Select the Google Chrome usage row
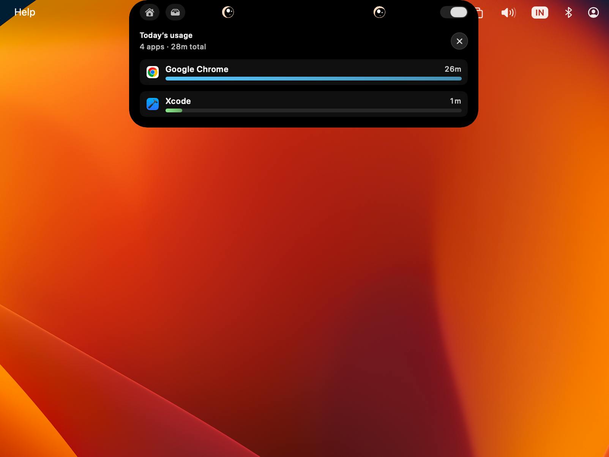Viewport: 609px width, 457px height. click(x=303, y=72)
